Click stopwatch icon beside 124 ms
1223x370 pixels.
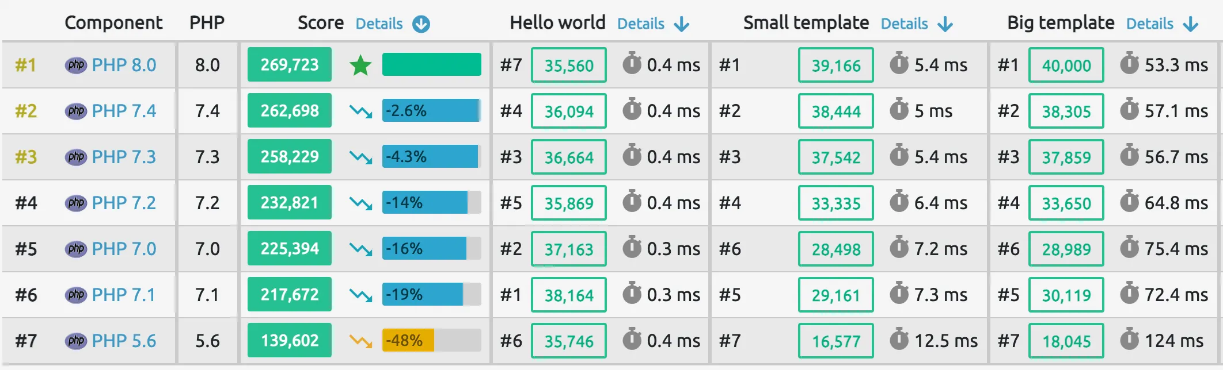coord(1129,339)
